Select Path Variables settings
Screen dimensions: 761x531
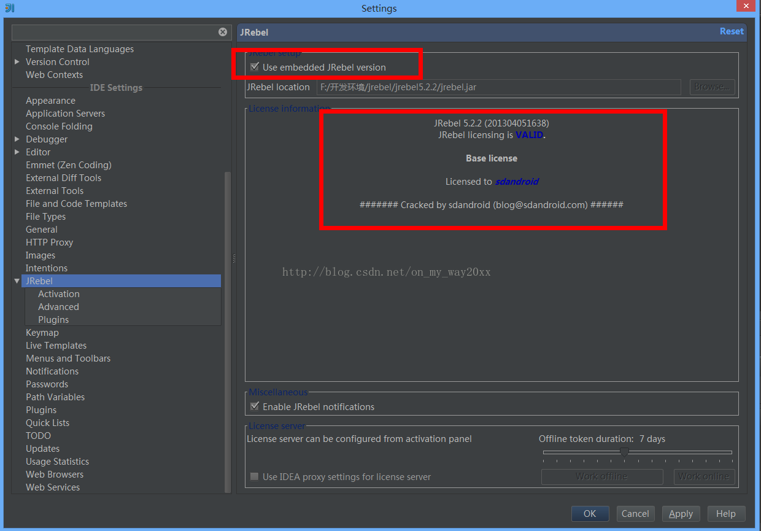(x=55, y=397)
